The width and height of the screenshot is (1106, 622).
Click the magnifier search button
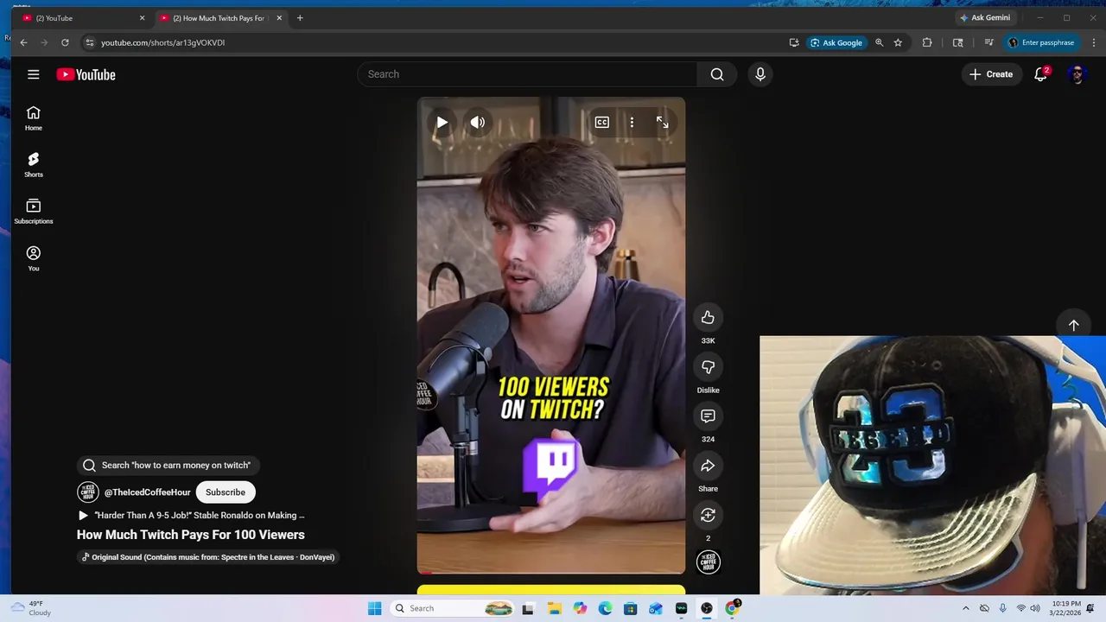point(717,74)
